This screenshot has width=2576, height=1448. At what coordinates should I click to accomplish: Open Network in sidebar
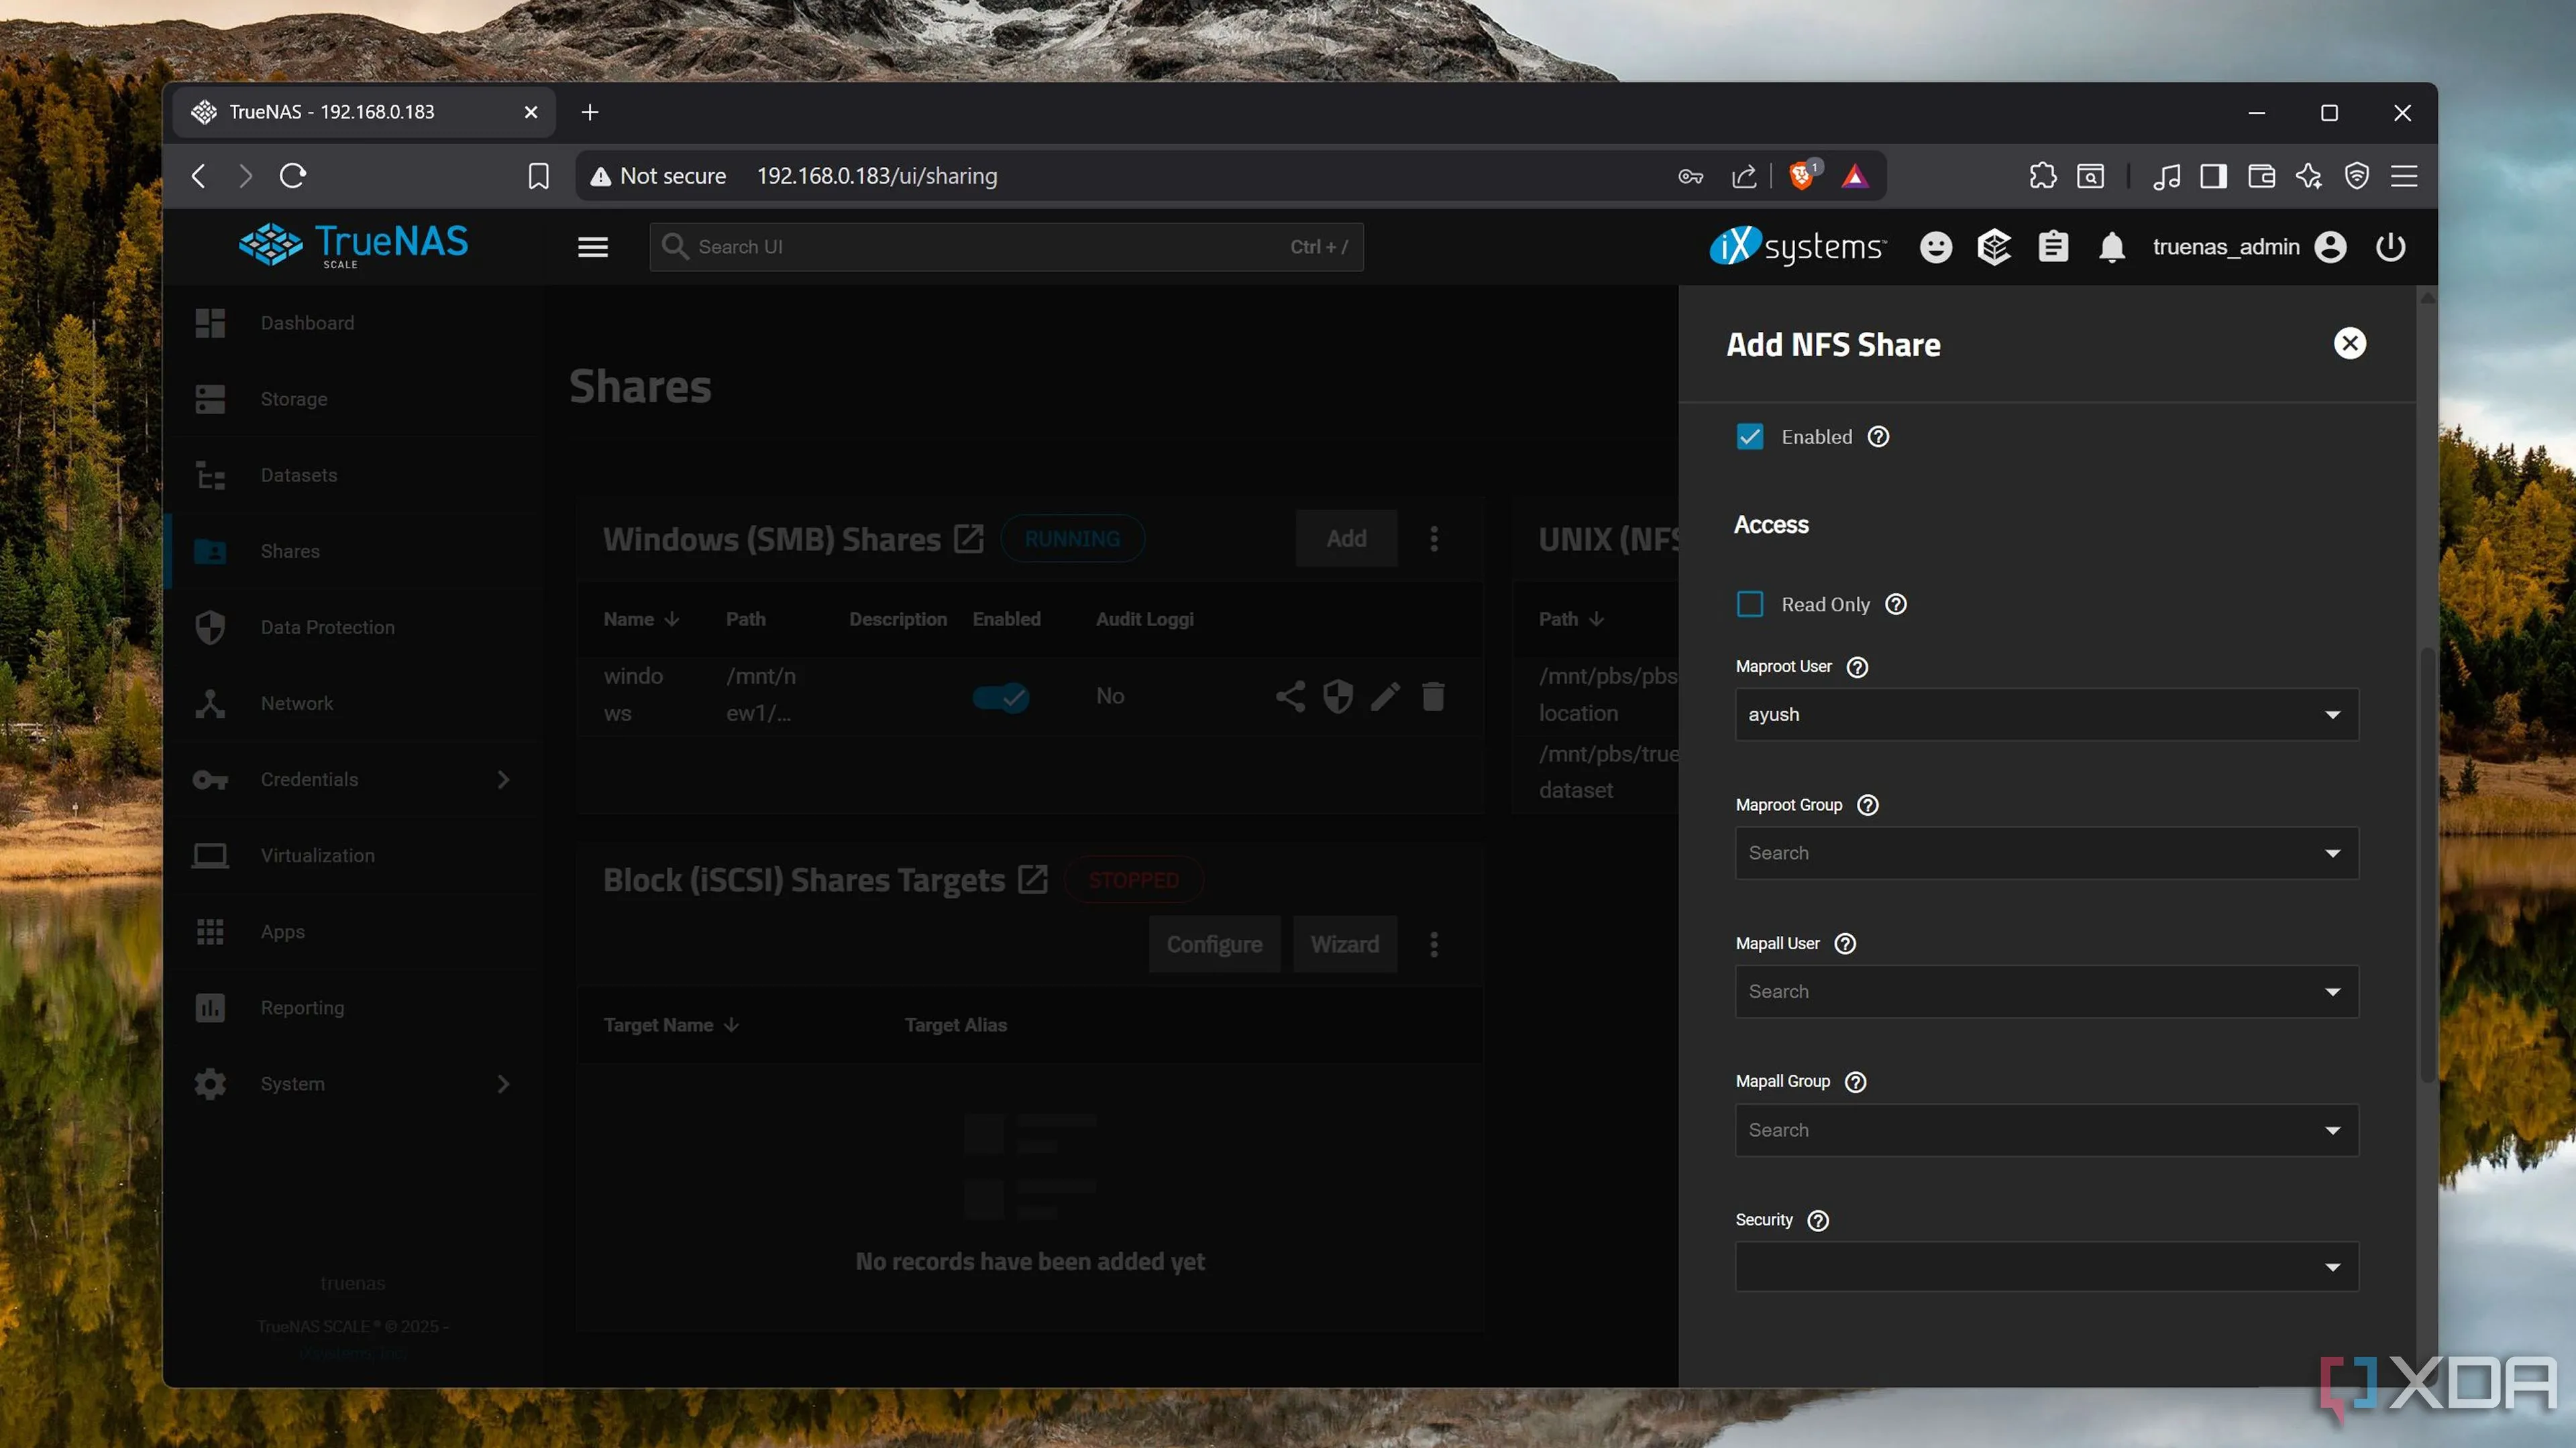(353, 703)
